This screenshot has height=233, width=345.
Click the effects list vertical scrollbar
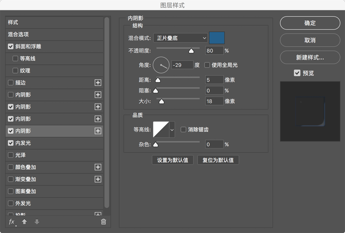(x=107, y=113)
